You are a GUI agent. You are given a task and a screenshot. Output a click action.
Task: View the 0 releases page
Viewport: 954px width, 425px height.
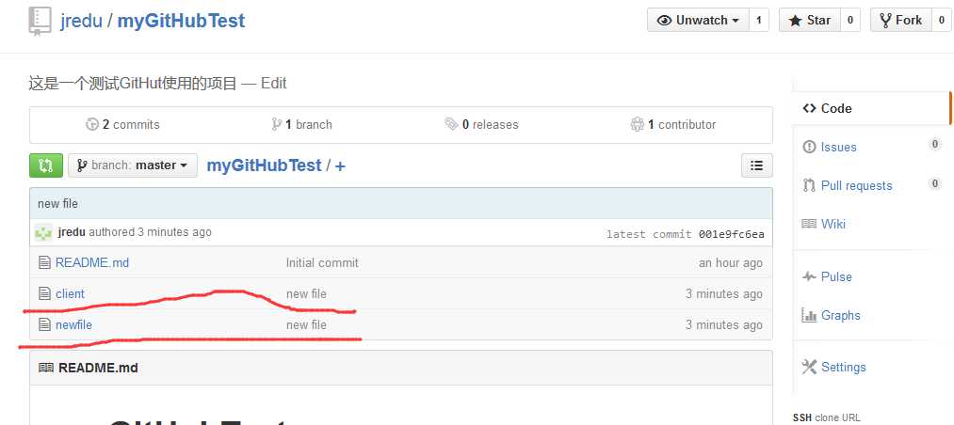pyautogui.click(x=482, y=124)
